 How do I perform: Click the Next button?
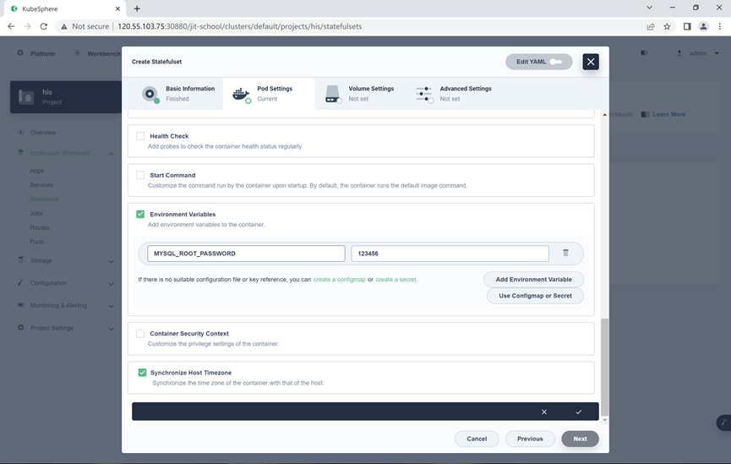[580, 439]
